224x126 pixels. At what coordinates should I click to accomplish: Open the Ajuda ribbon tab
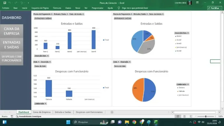tap(110, 8)
